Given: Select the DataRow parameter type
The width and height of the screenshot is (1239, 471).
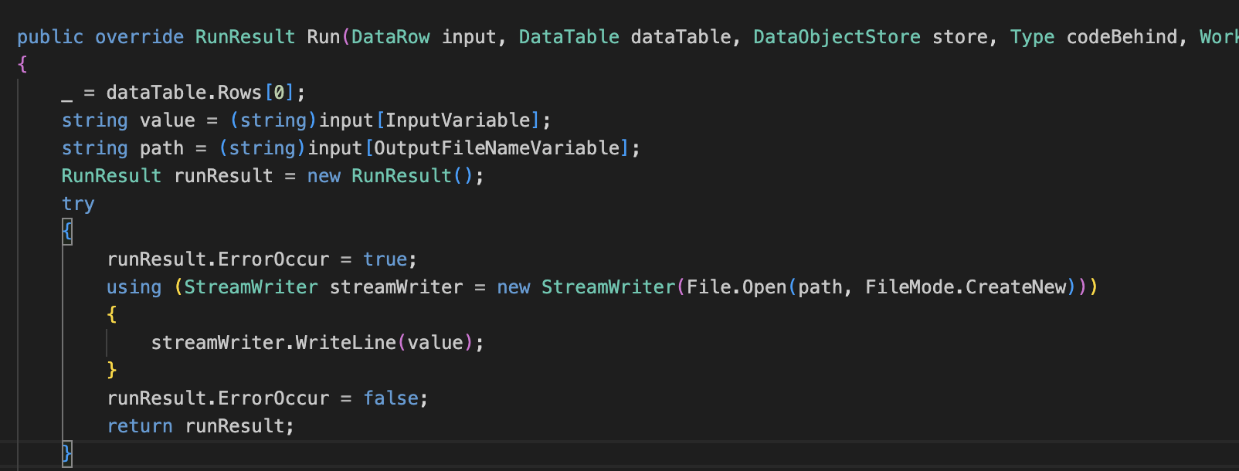Looking at the screenshot, I should (x=390, y=37).
